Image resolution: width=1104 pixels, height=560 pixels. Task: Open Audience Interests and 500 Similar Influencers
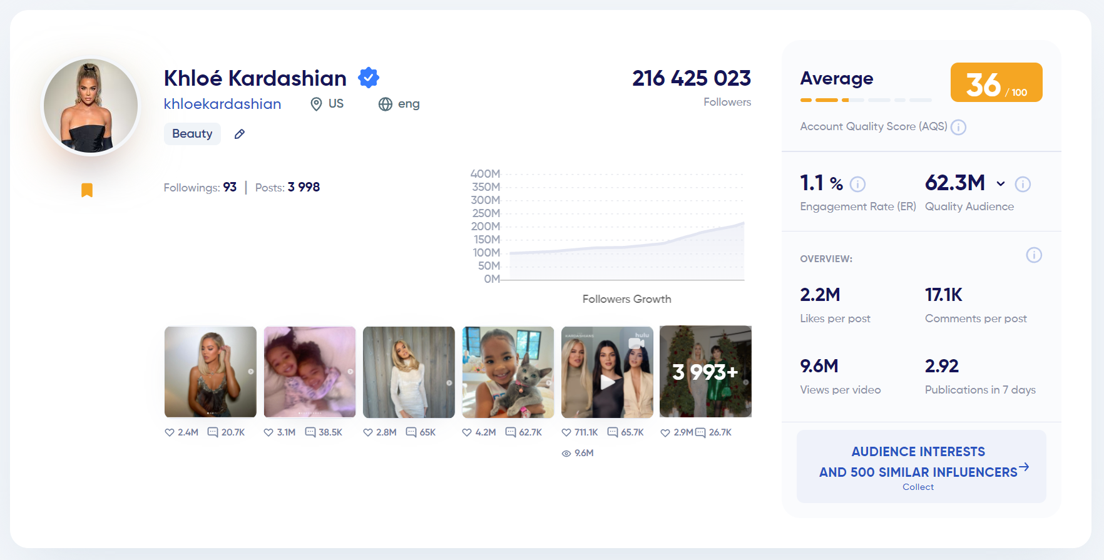click(921, 466)
